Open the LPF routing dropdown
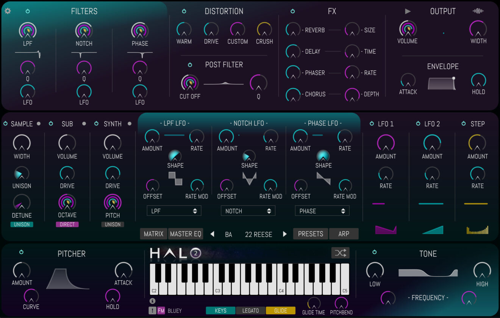The height and width of the screenshot is (318, 500). 174,210
